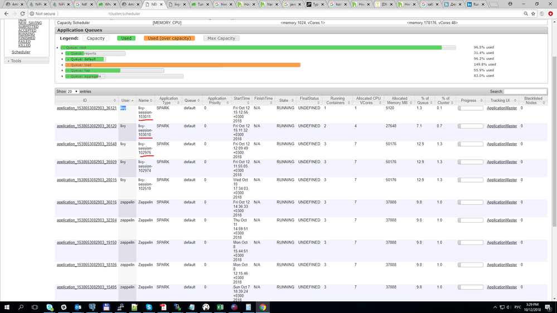Switch to the livy browser tab
Viewport: 557px width, 313px height.
point(177,4)
